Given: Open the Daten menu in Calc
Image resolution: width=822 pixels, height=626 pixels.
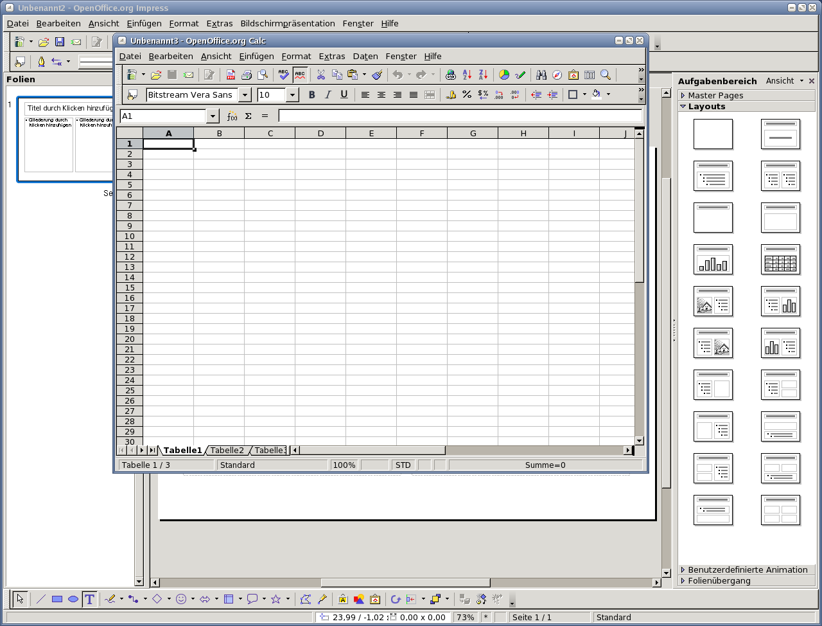Looking at the screenshot, I should 365,56.
